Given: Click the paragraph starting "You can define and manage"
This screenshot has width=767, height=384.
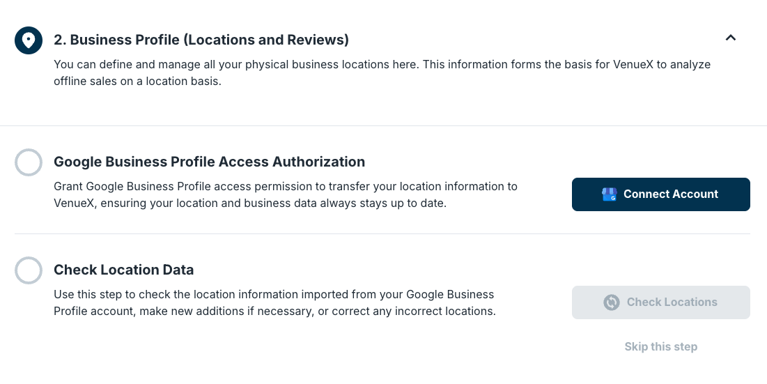Looking at the screenshot, I should pyautogui.click(x=382, y=73).
